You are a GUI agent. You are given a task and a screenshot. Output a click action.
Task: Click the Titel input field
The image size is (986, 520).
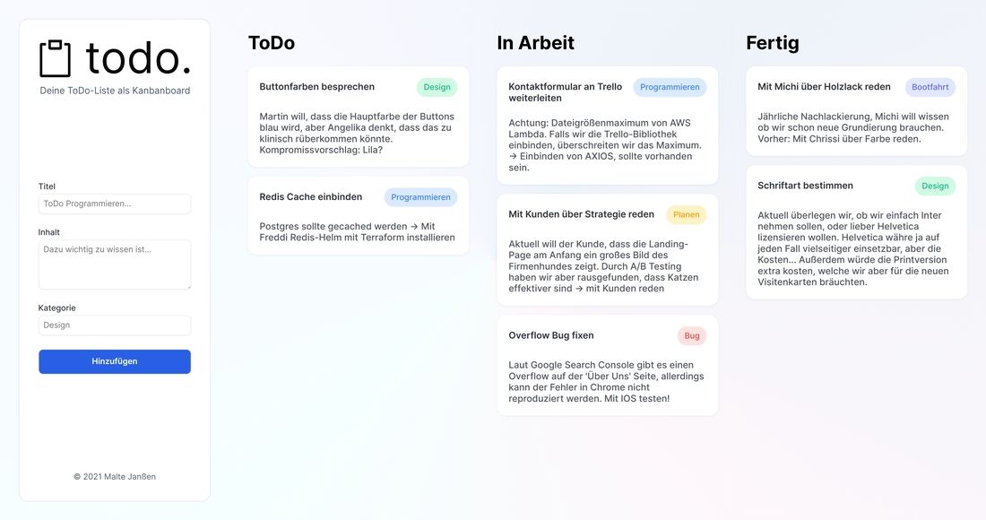tap(115, 204)
